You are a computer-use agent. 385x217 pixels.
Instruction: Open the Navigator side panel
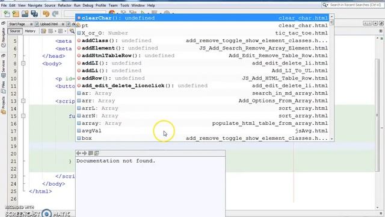[3, 37]
